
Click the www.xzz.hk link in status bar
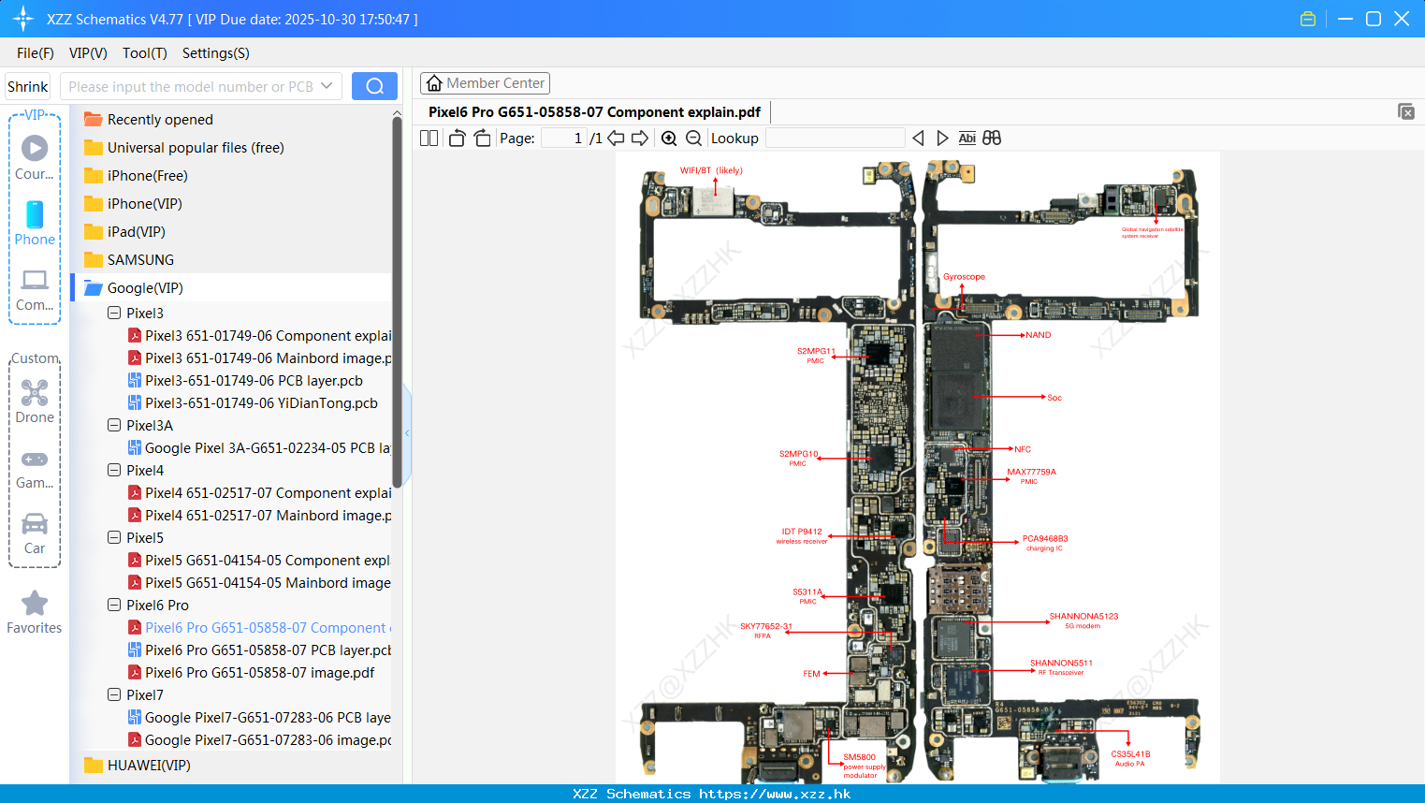(775, 794)
